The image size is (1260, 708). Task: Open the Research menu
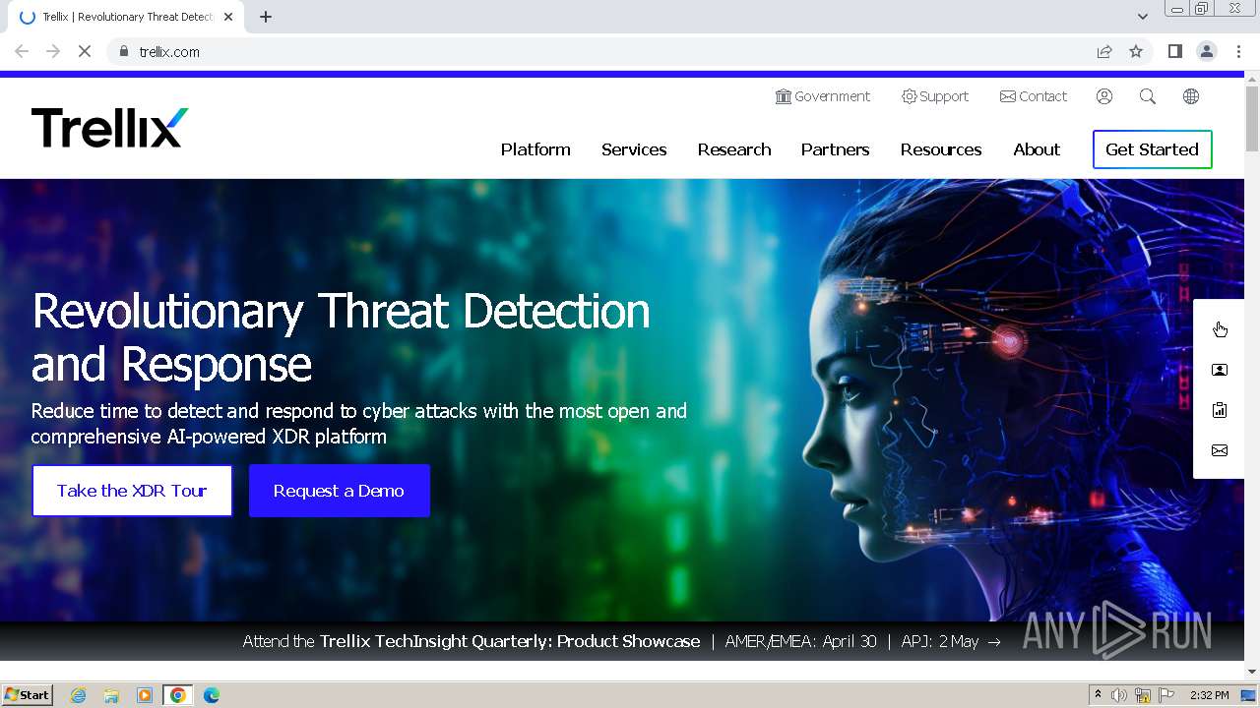click(x=734, y=149)
